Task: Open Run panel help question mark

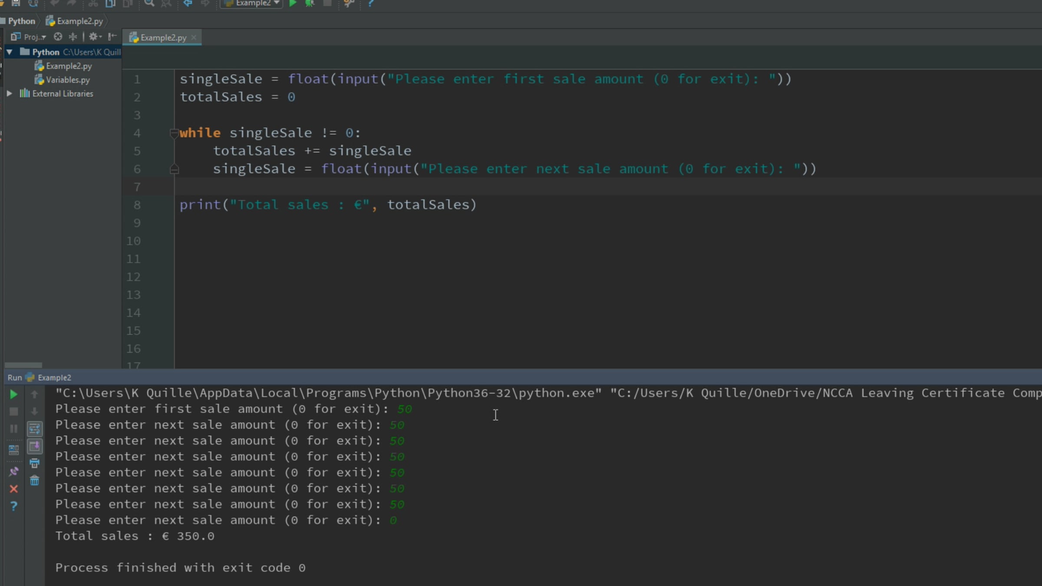Action: [13, 506]
